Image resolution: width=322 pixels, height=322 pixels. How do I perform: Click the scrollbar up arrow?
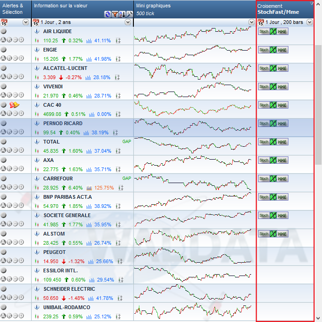coord(318,4)
